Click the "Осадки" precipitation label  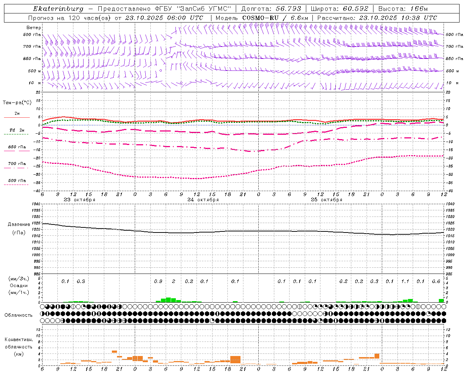[x=19, y=286]
